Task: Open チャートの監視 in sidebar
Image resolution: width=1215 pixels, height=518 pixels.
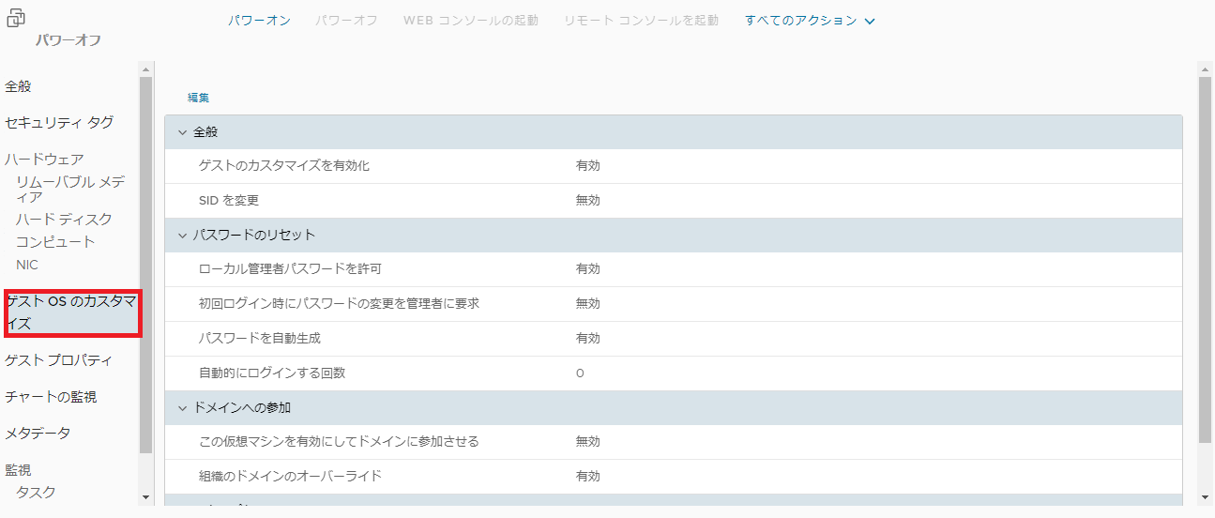Action: 51,397
